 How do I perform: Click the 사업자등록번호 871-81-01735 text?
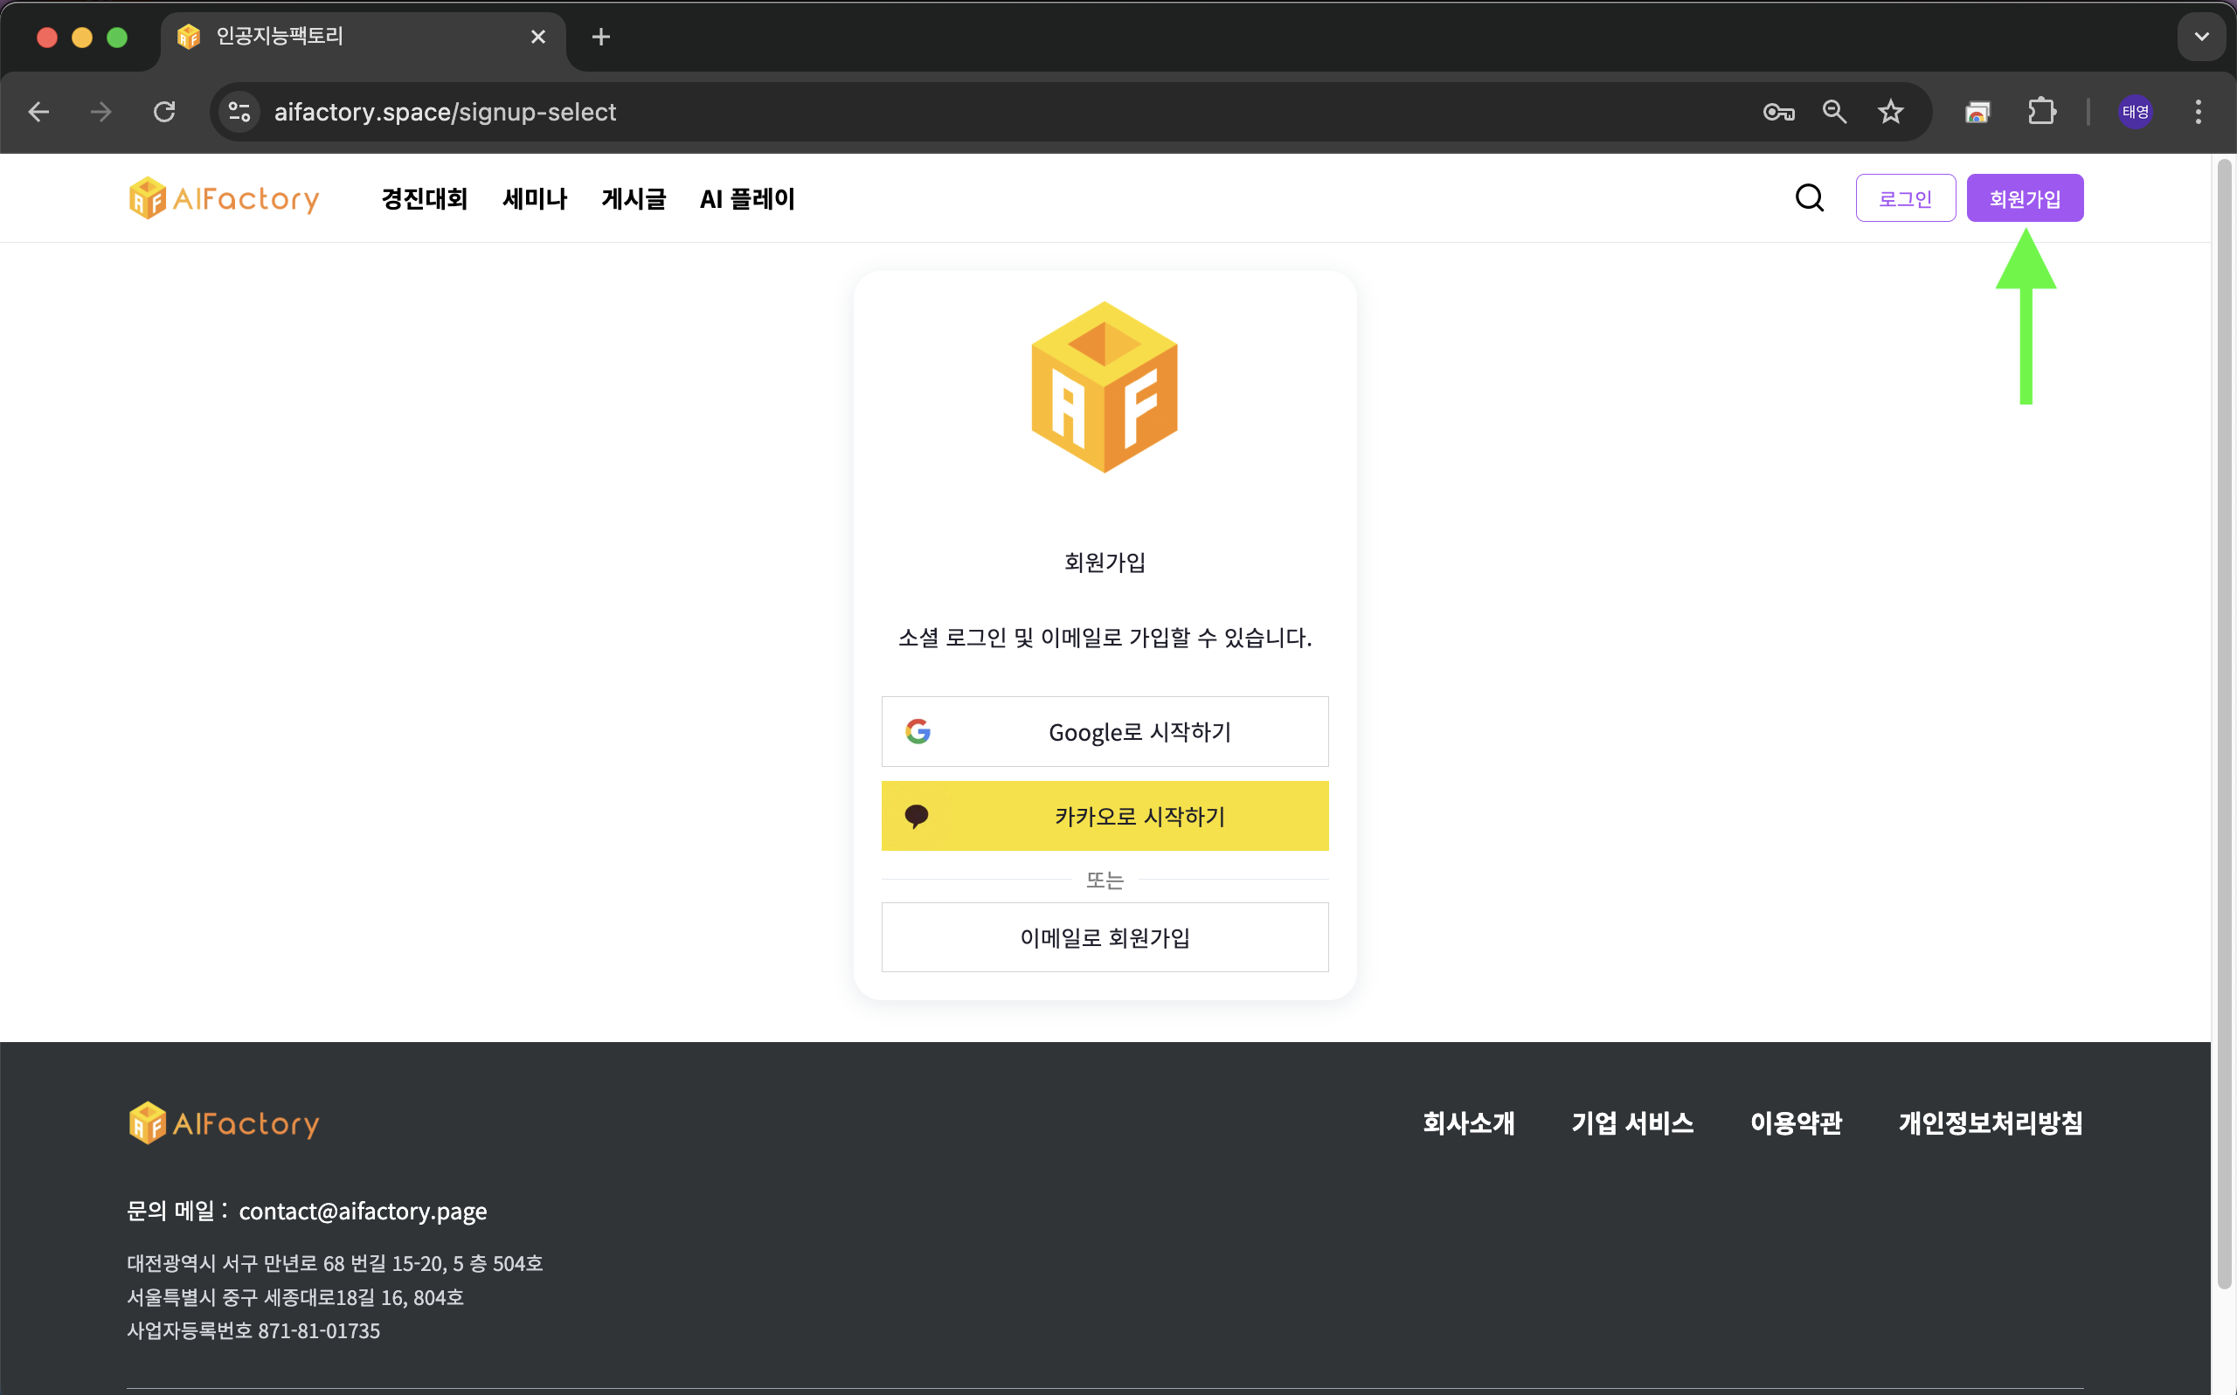pyautogui.click(x=253, y=1330)
